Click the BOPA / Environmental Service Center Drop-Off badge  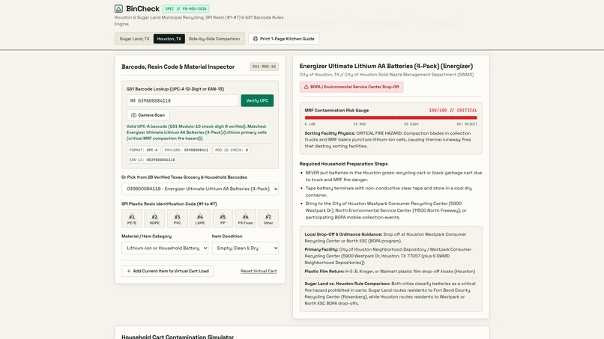tap(351, 87)
